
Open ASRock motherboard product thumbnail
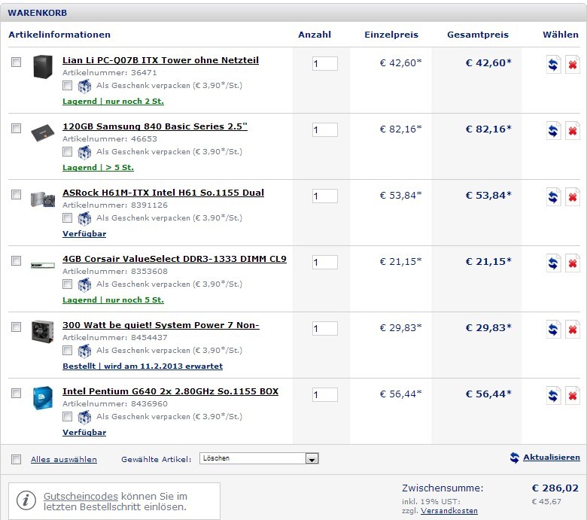(43, 199)
